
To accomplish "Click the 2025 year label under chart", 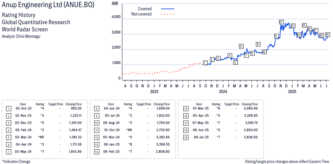I will tap(292, 92).
